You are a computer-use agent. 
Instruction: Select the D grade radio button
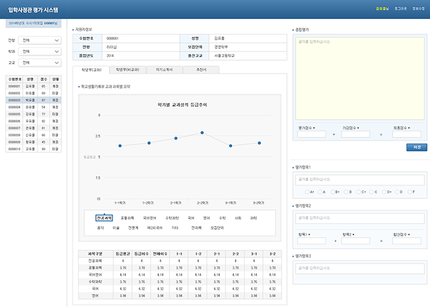pyautogui.click(x=397, y=192)
